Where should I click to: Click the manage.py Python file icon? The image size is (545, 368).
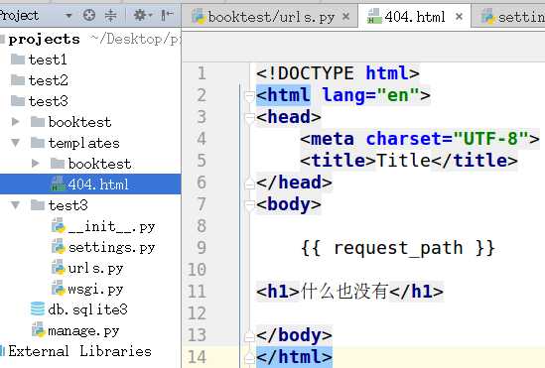pos(39,329)
